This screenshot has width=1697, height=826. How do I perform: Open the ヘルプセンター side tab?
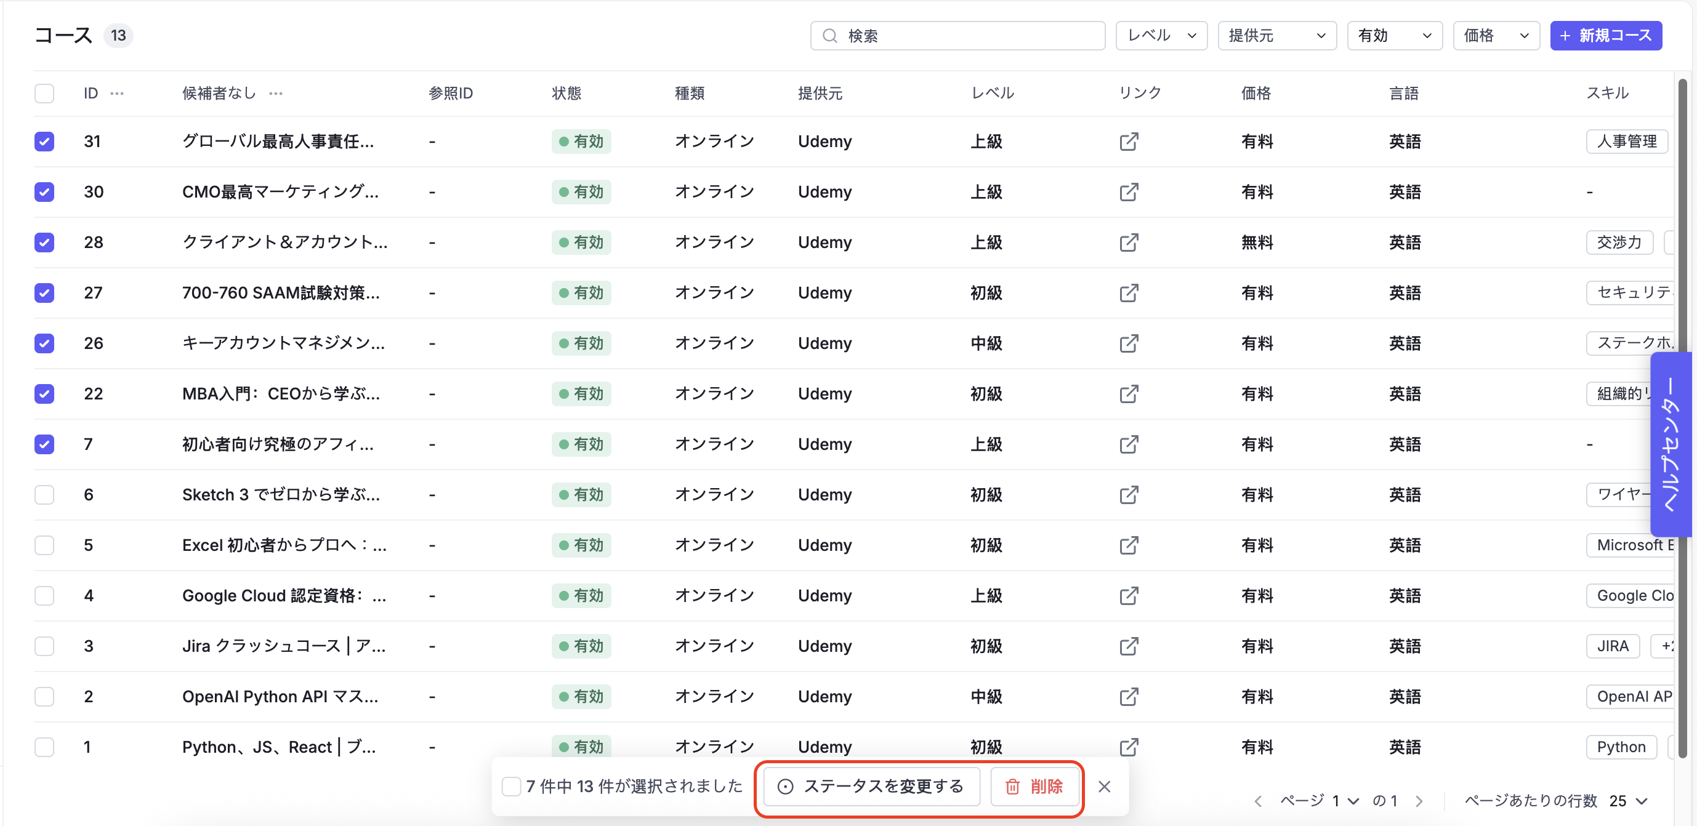pos(1672,444)
